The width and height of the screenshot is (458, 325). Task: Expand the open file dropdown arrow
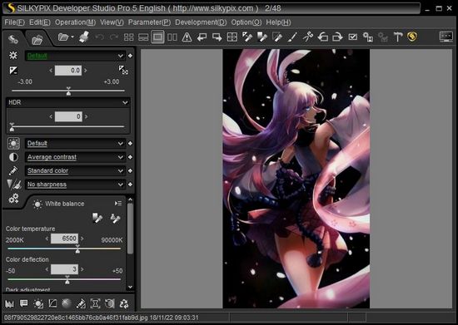click(72, 37)
